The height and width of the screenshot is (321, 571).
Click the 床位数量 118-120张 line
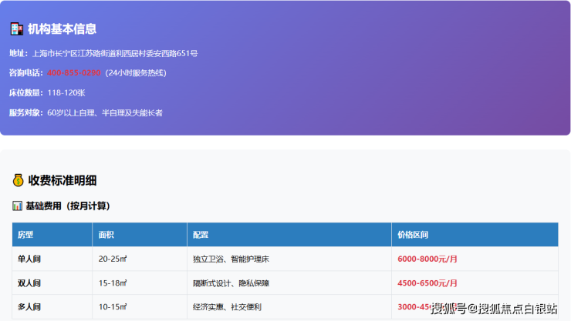pyautogui.click(x=47, y=92)
